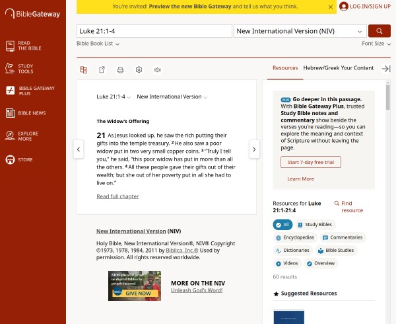Screen dimensions: 396x324
Task: Expand the Luke 21:1-4 passage selector
Action: (114, 97)
